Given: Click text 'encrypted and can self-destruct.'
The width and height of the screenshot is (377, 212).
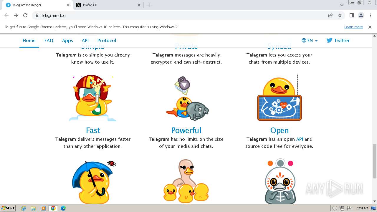Looking at the screenshot, I should [x=186, y=62].
